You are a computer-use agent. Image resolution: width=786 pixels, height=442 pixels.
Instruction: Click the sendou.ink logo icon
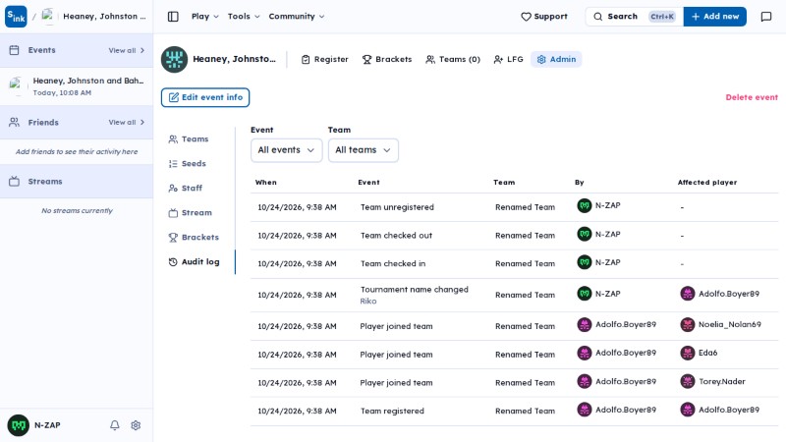16,17
